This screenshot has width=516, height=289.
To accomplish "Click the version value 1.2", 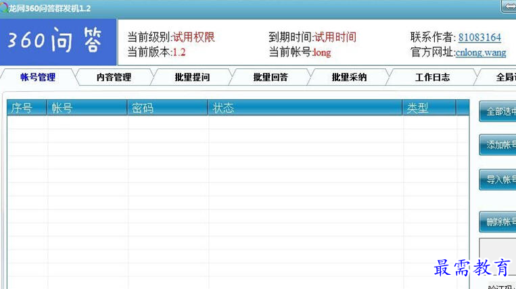I will (x=179, y=53).
